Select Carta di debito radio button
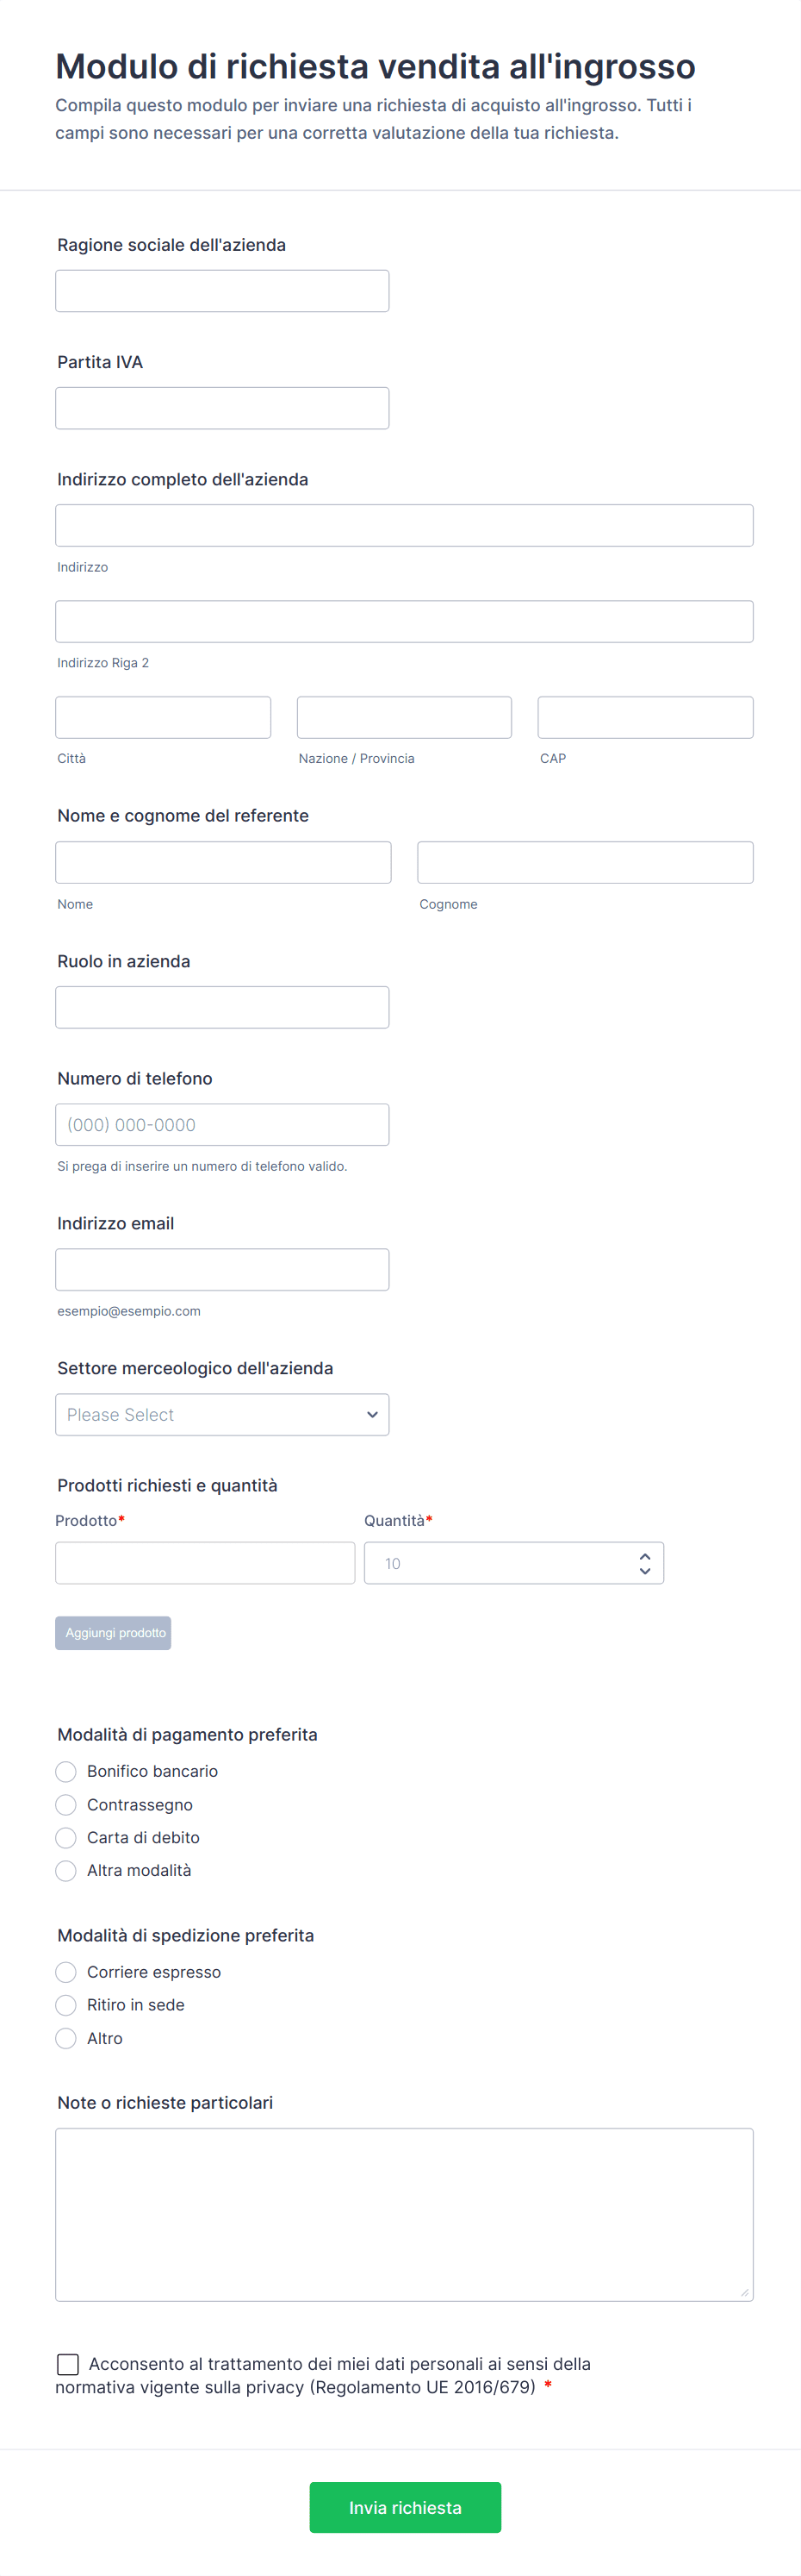 66,1837
